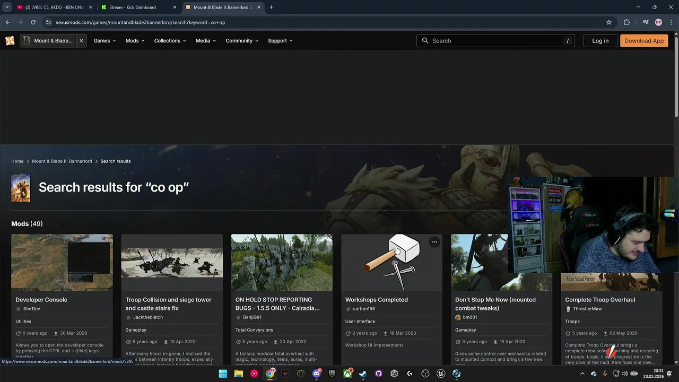
Task: Open the Support dropdown
Action: tap(280, 41)
